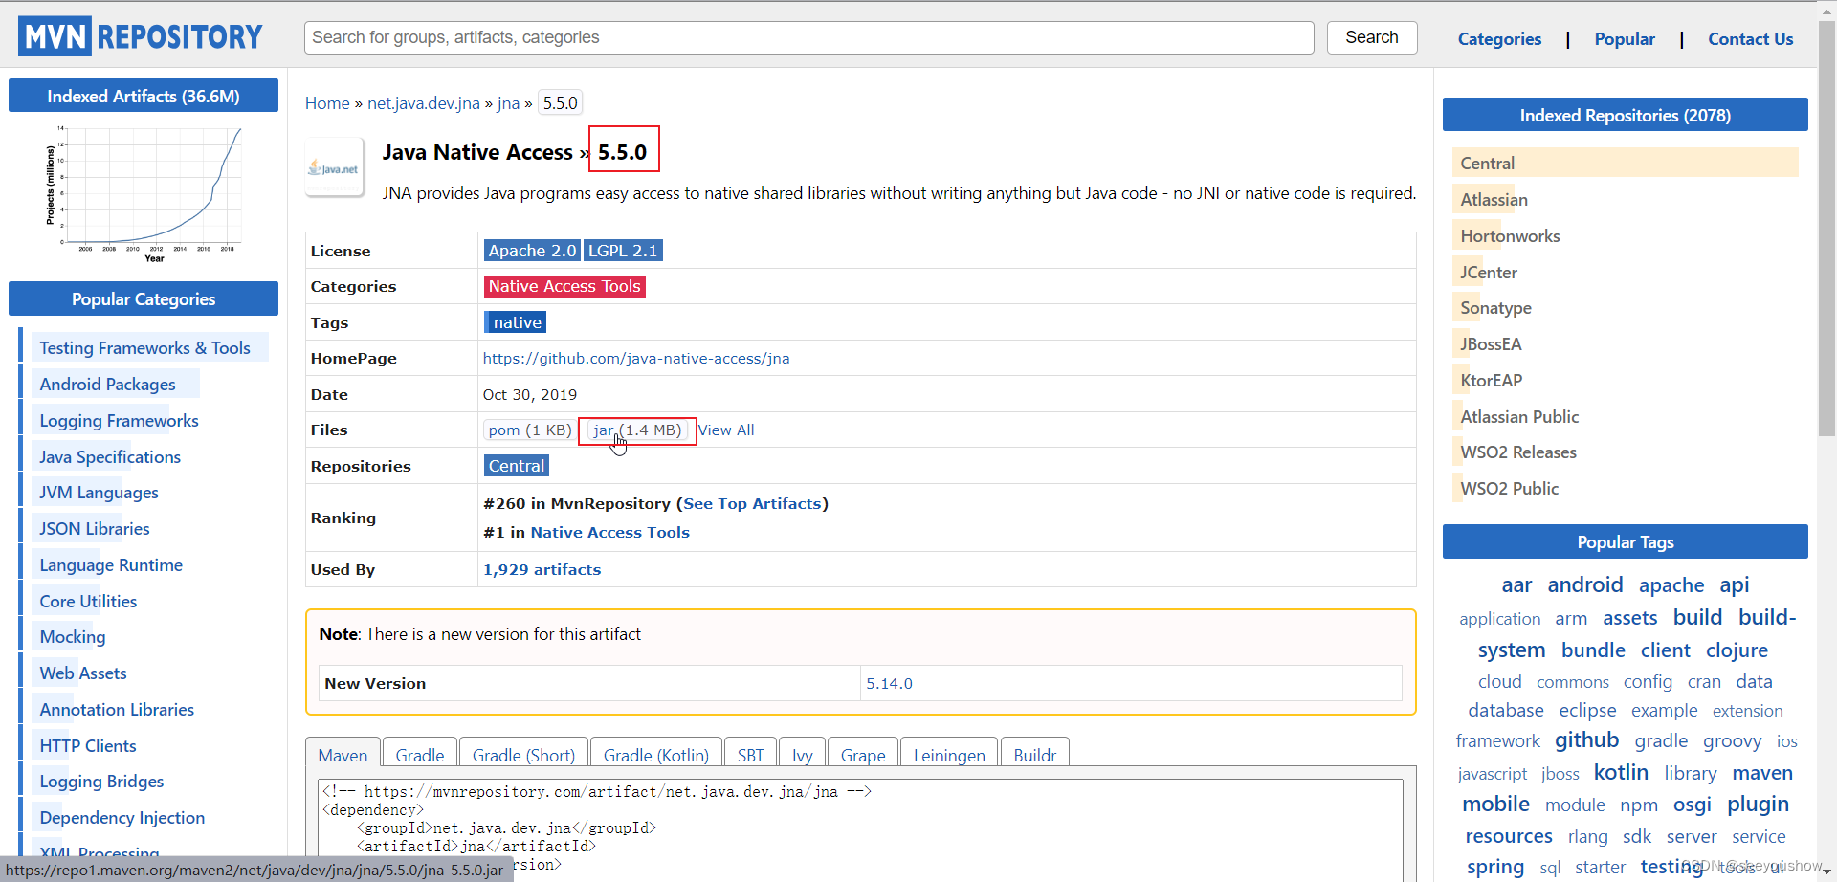
Task: Open JSON Libraries category
Action: (94, 529)
